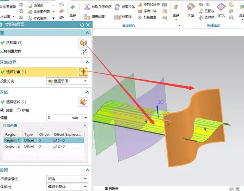Select the Offset Surface (偏置曲面) tool

[x=95, y=17]
